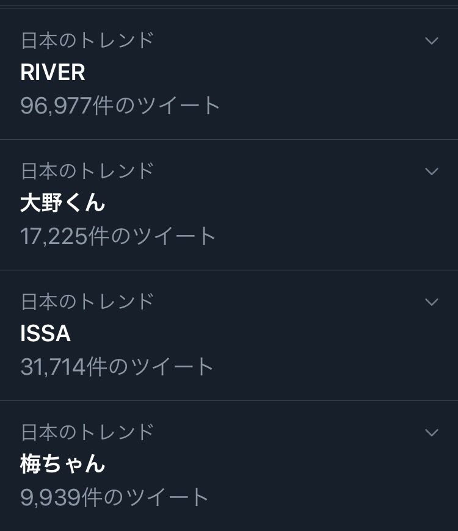The width and height of the screenshot is (458, 531).
Task: Open the 大野くん trending topic
Action: (x=63, y=203)
